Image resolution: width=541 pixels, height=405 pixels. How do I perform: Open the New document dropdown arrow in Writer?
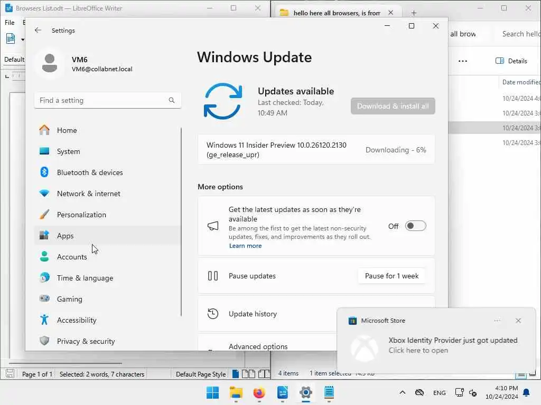(x=23, y=39)
